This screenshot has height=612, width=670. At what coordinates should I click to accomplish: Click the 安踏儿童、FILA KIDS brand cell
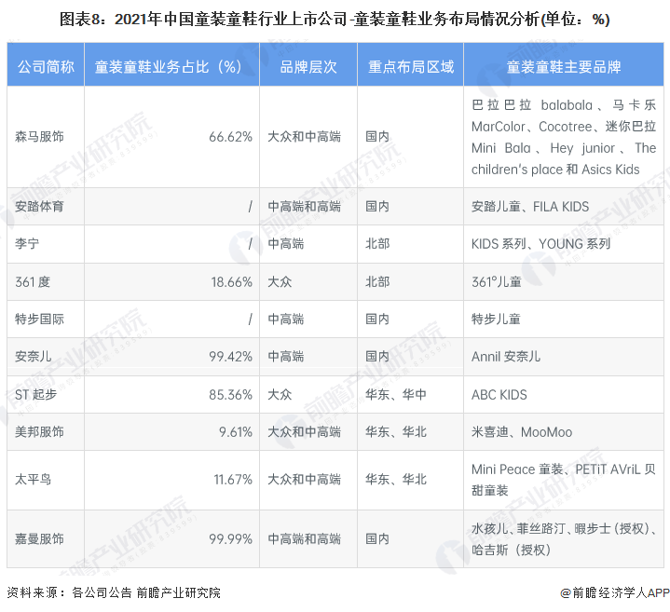click(564, 206)
